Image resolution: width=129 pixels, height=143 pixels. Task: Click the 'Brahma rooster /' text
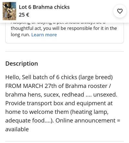point(88,86)
